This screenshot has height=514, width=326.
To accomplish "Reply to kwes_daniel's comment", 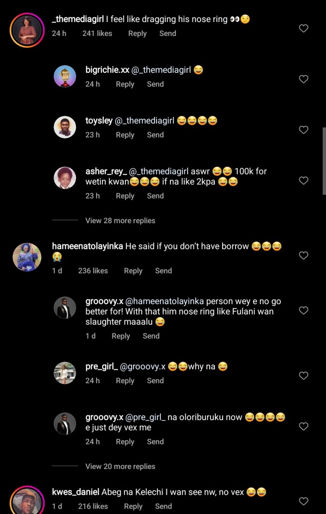I will click(x=133, y=506).
